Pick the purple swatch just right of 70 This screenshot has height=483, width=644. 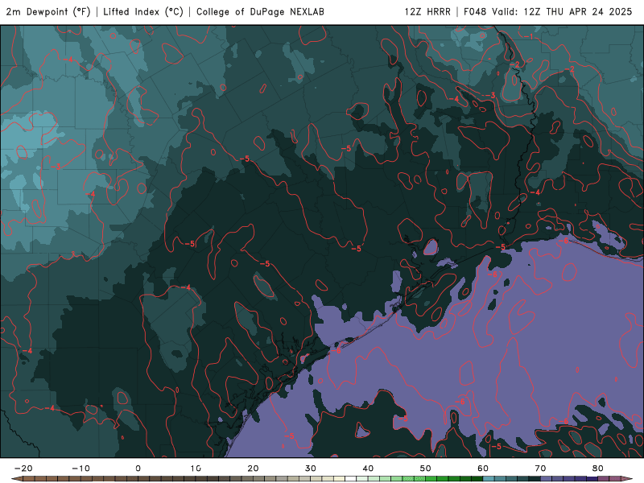(x=547, y=479)
